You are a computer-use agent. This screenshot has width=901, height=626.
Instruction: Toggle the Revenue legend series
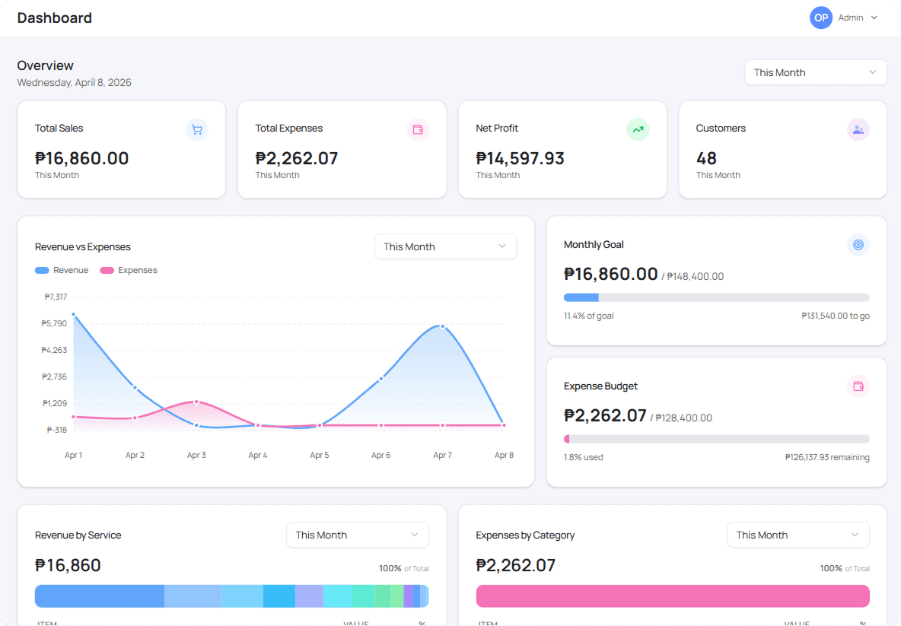pos(62,270)
